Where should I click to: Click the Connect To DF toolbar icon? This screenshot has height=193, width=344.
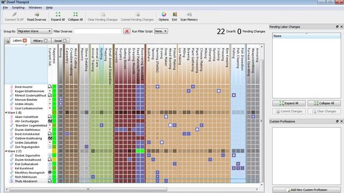pyautogui.click(x=15, y=14)
